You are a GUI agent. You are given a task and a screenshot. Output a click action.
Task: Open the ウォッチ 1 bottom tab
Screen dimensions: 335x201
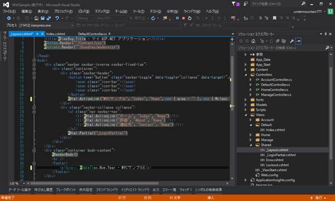point(186,190)
